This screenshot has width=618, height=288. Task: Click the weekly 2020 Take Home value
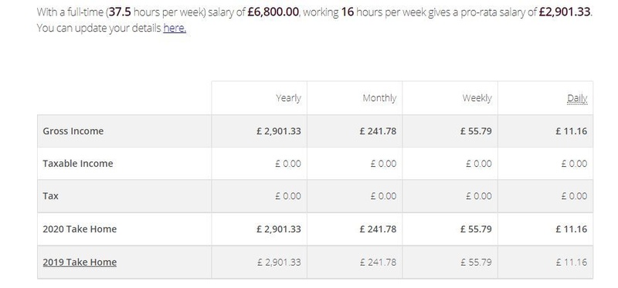point(476,229)
